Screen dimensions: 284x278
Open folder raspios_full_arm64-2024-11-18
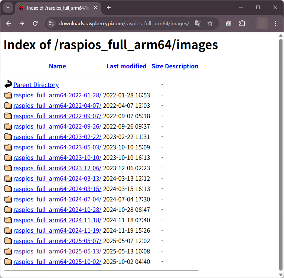(x=58, y=220)
